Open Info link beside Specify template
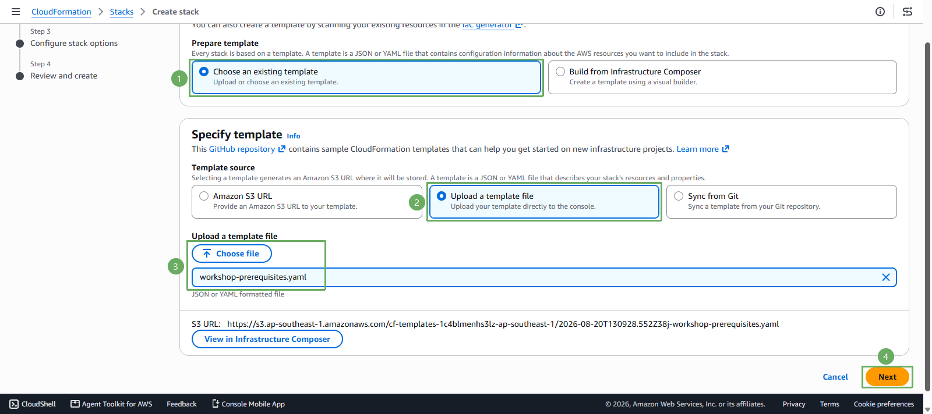The width and height of the screenshot is (932, 414). [294, 136]
